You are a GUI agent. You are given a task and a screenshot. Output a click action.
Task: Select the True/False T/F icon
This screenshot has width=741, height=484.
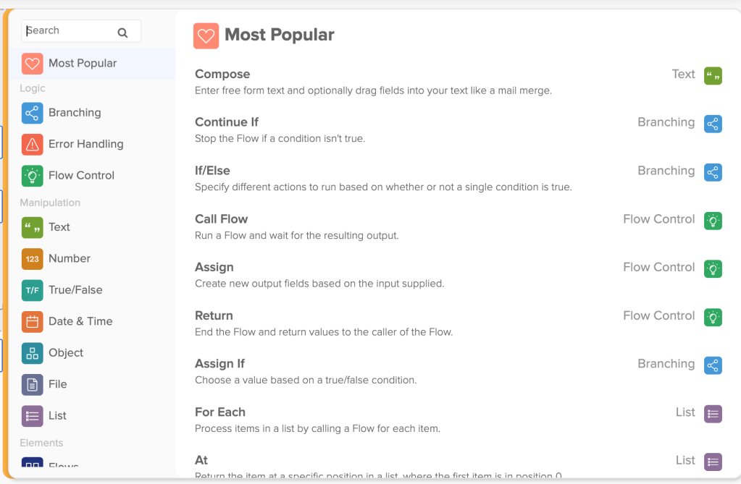point(32,290)
